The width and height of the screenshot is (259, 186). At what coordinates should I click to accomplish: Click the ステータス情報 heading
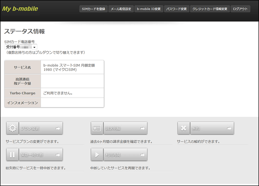coord(25,31)
